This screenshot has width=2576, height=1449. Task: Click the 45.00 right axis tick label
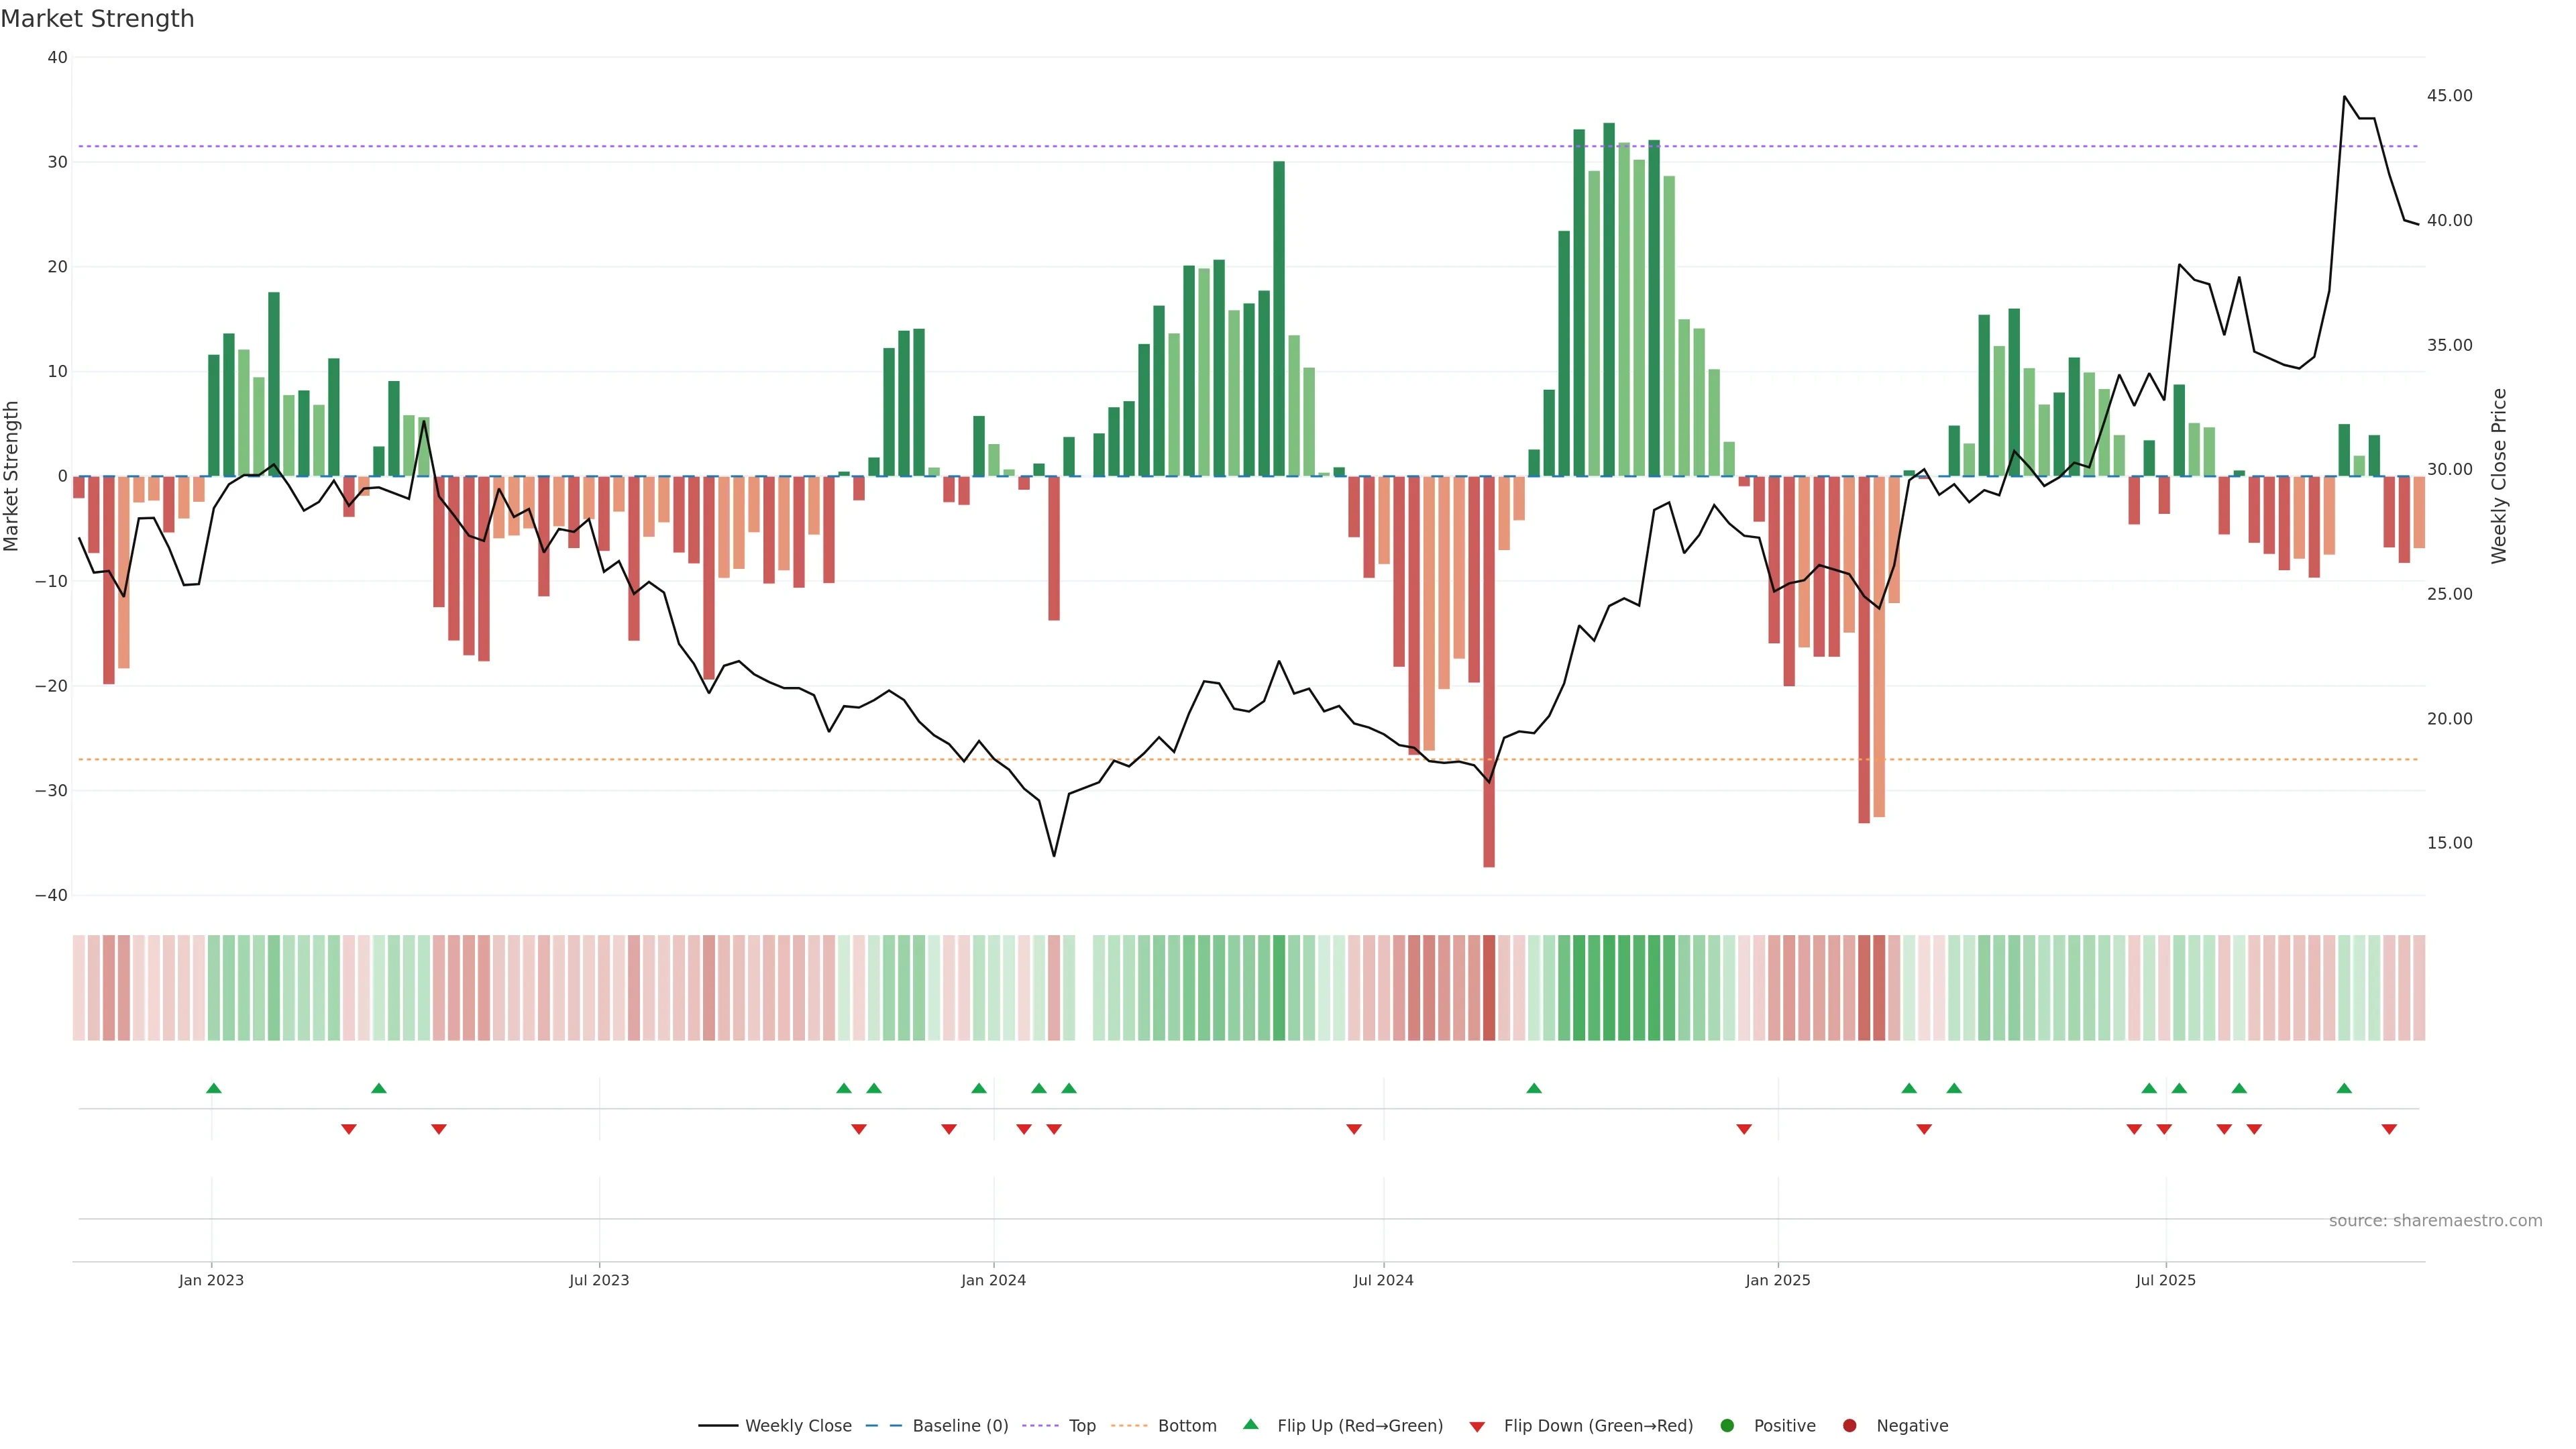[x=2449, y=96]
